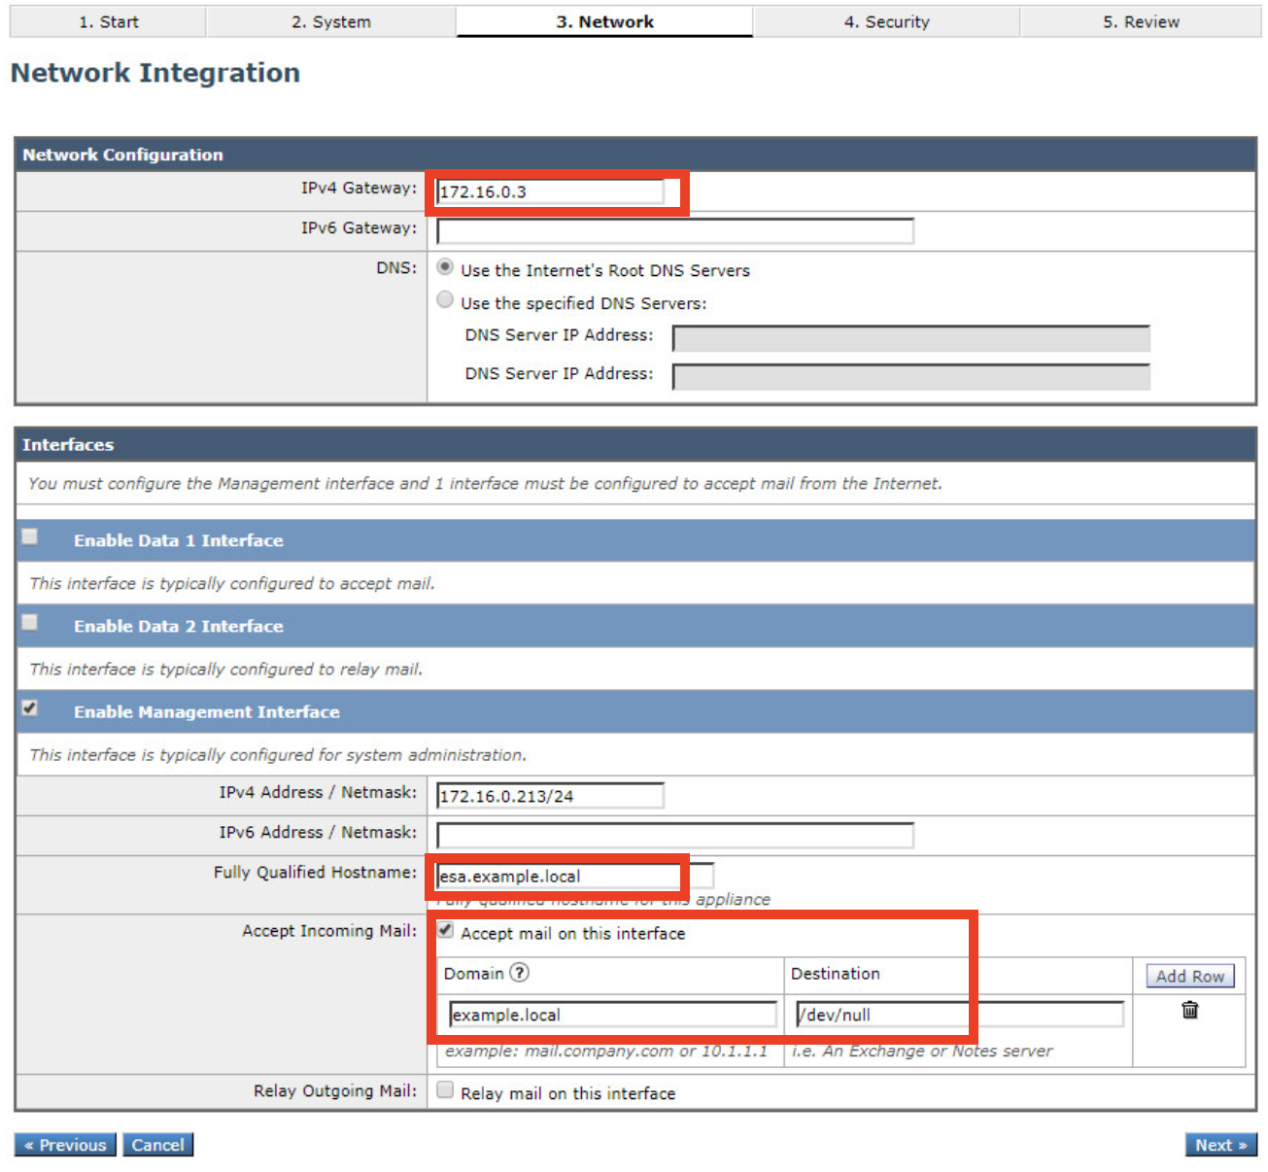Jump to the 5. Review tab
1268x1172 pixels.
(x=1140, y=21)
